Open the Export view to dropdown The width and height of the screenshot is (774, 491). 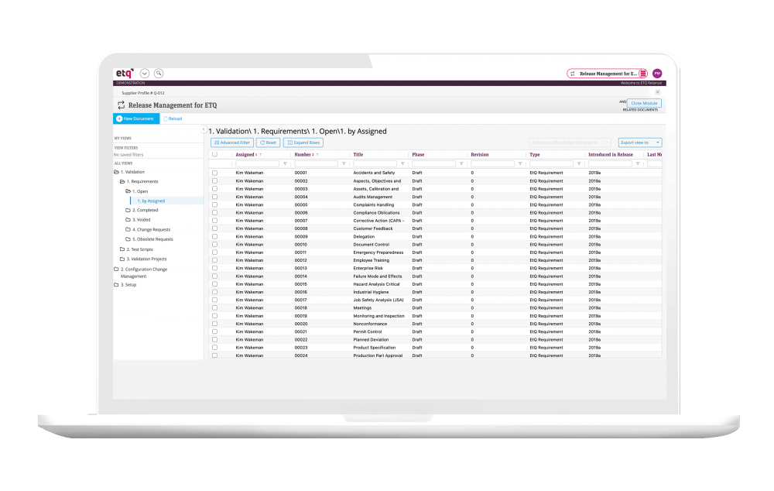(639, 142)
